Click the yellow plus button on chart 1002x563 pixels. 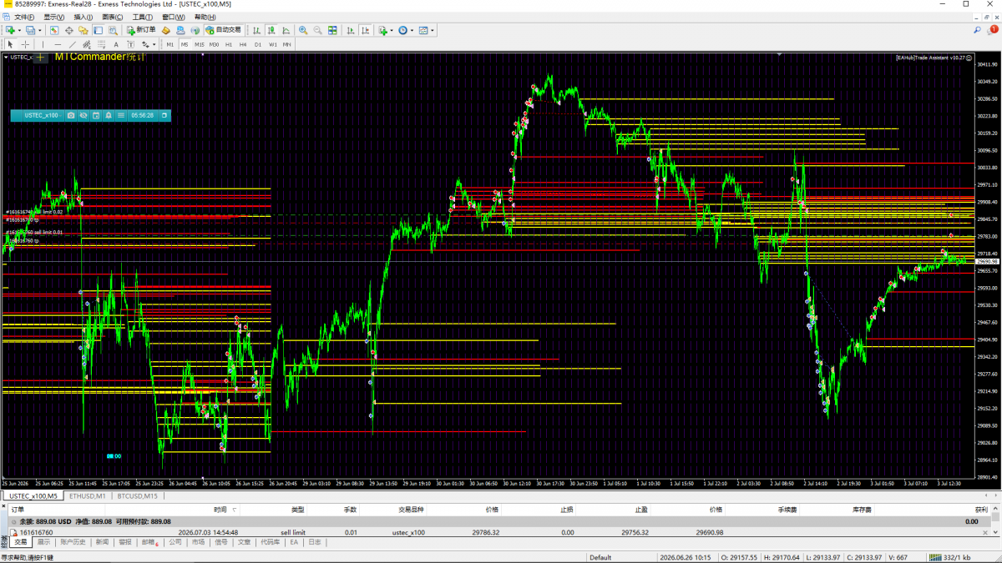tap(39, 58)
